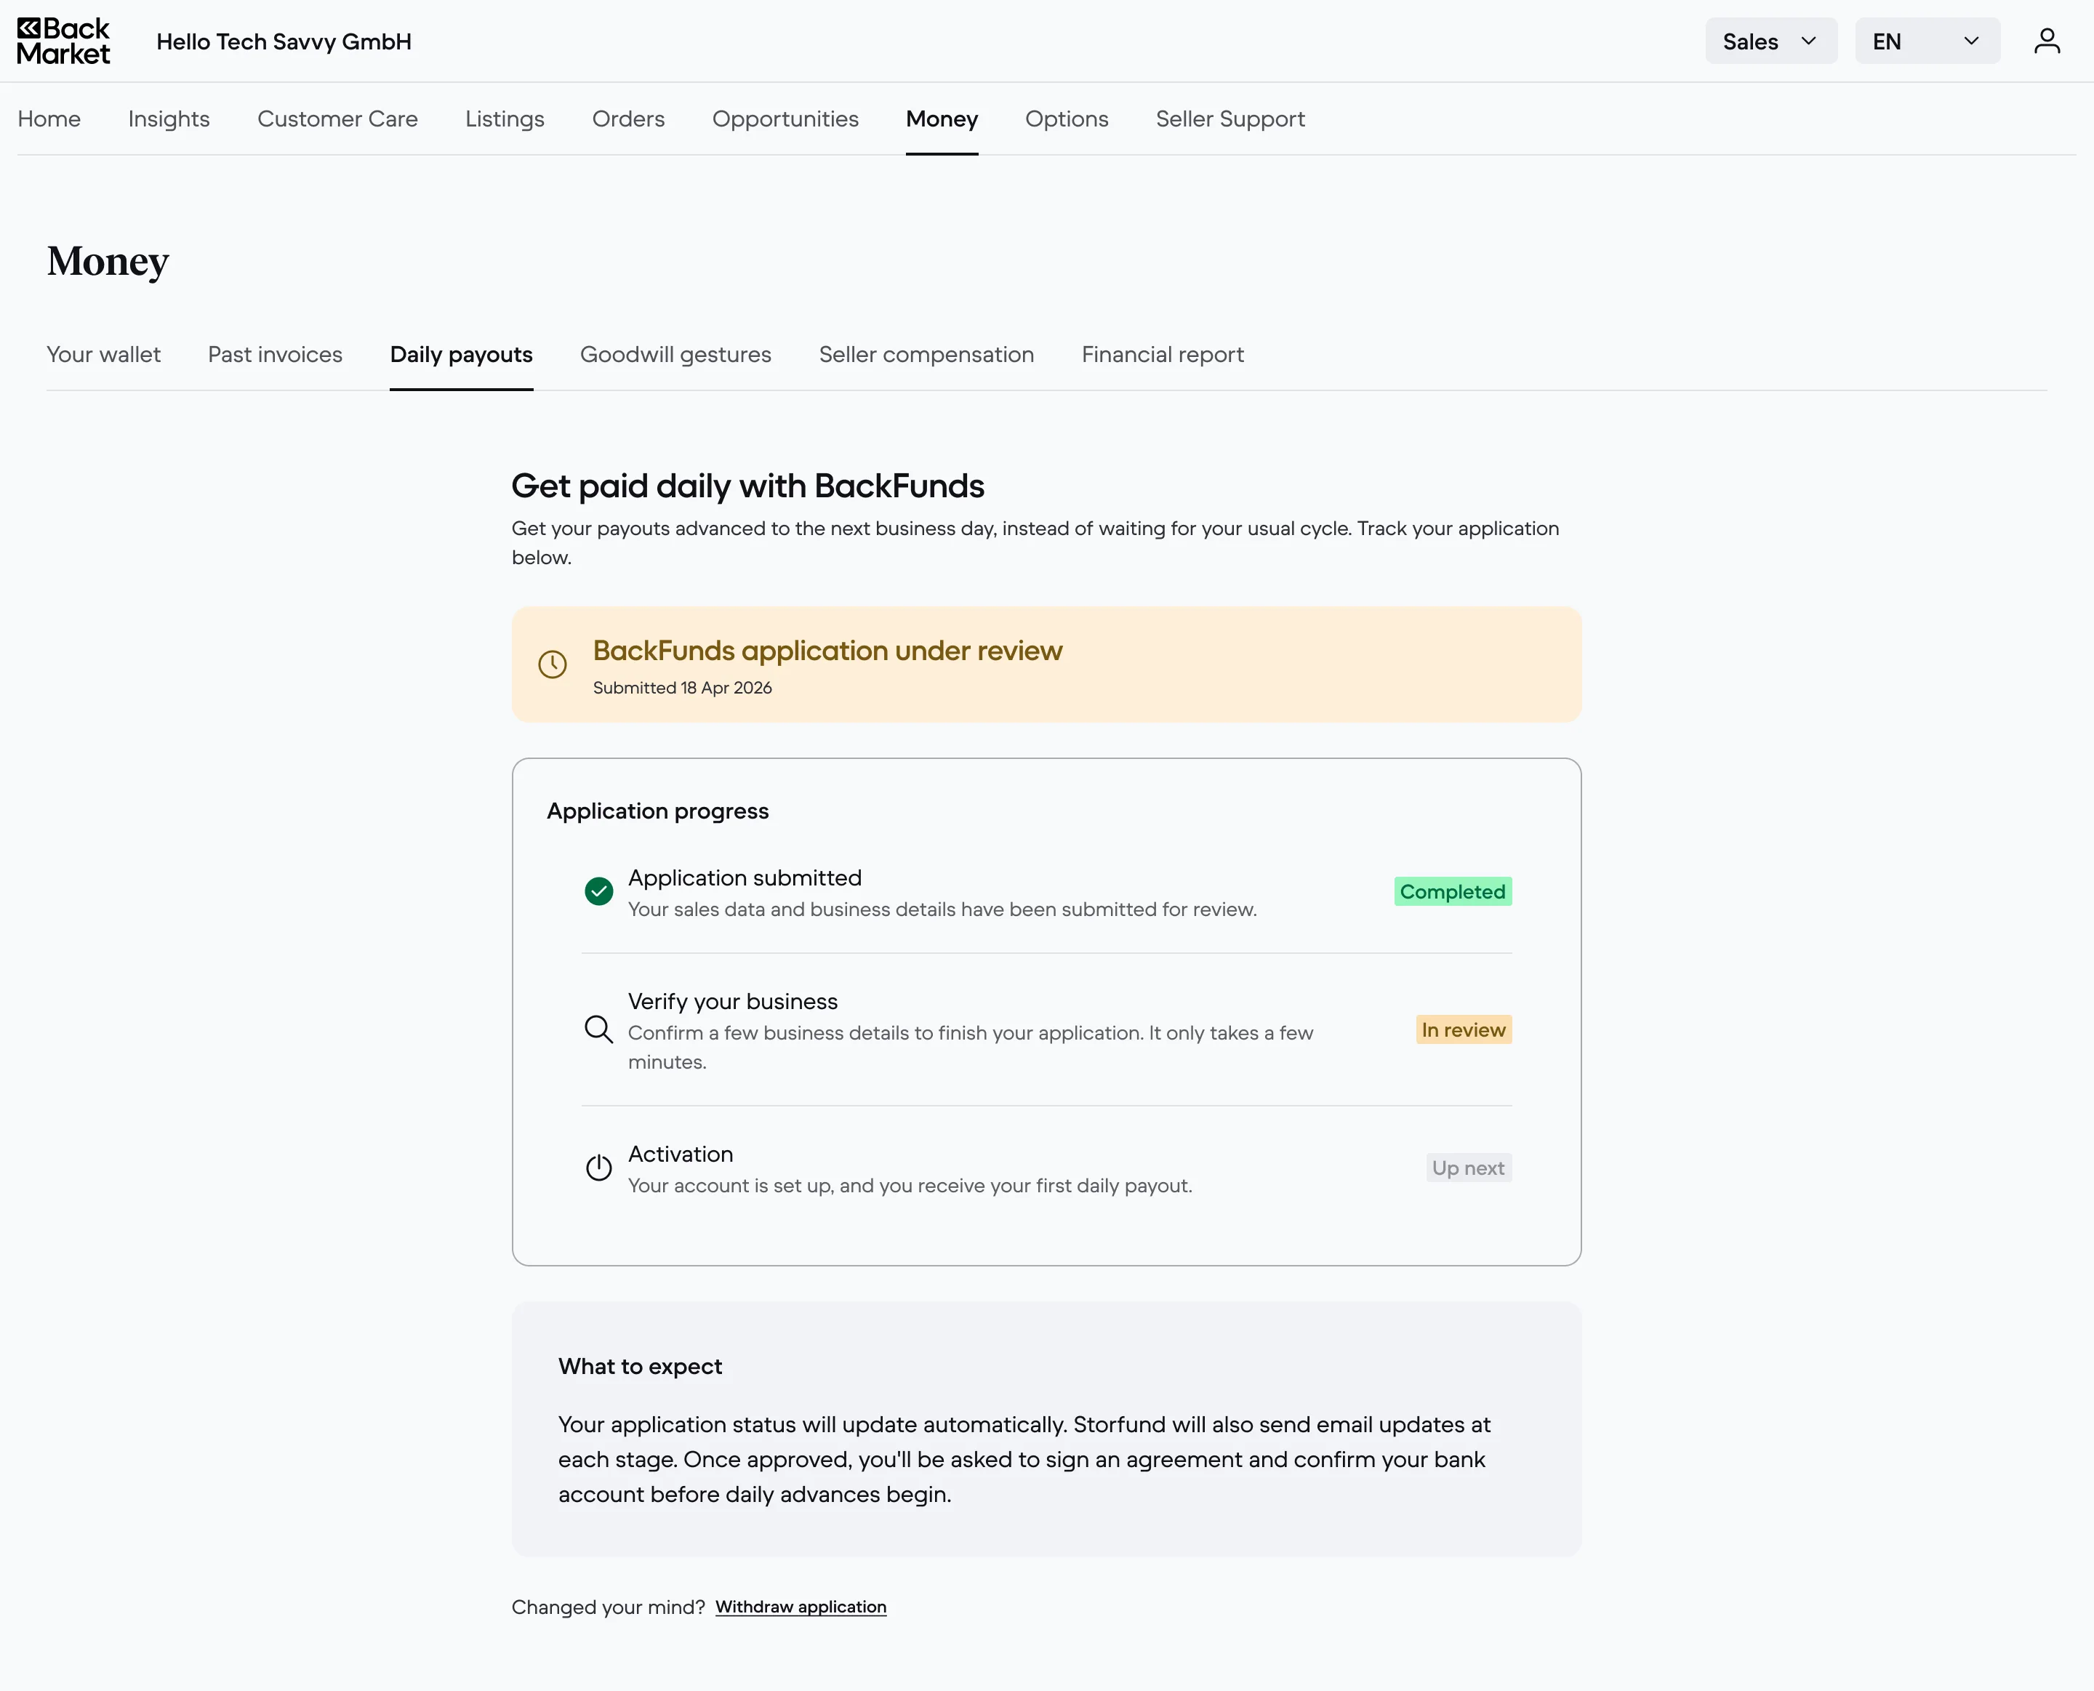The width and height of the screenshot is (2094, 1691).
Task: Click the Get paid daily with BackFunds heading
Action: pyautogui.click(x=747, y=485)
